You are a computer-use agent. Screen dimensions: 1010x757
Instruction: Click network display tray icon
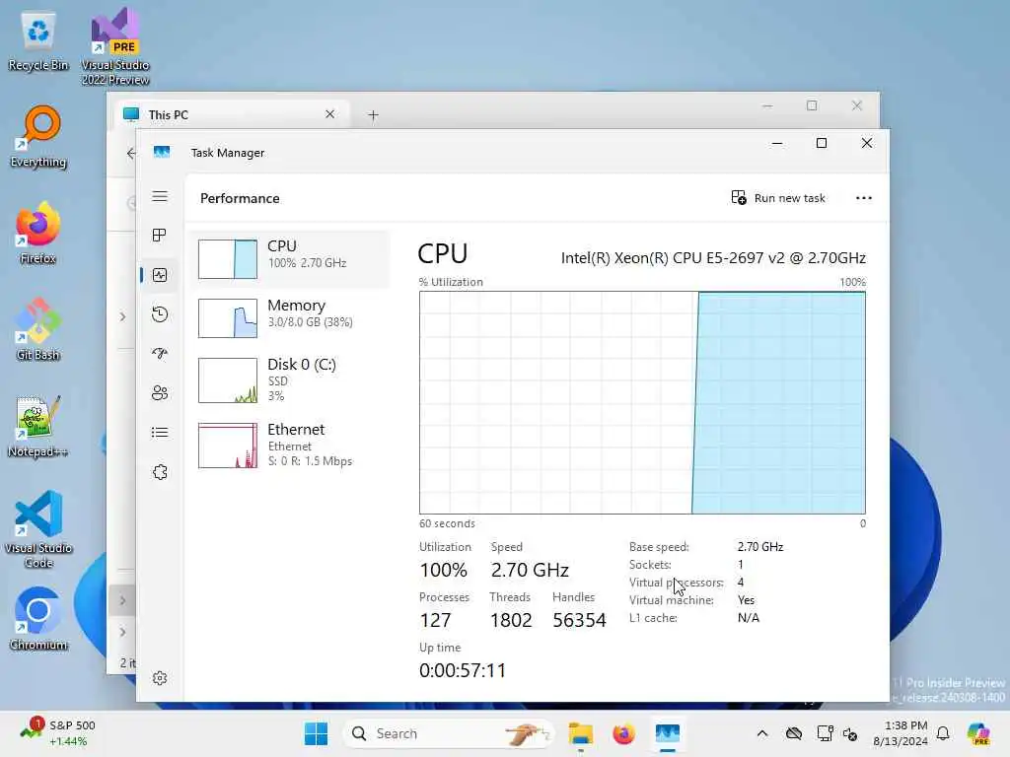click(x=824, y=733)
